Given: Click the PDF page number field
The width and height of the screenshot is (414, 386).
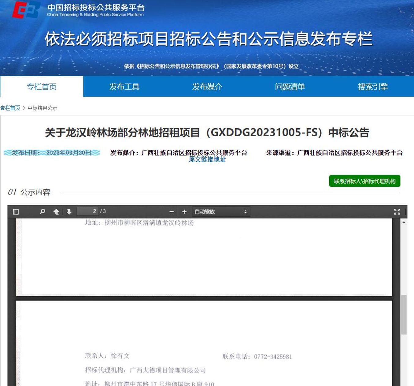Looking at the screenshot, I should [x=87, y=211].
